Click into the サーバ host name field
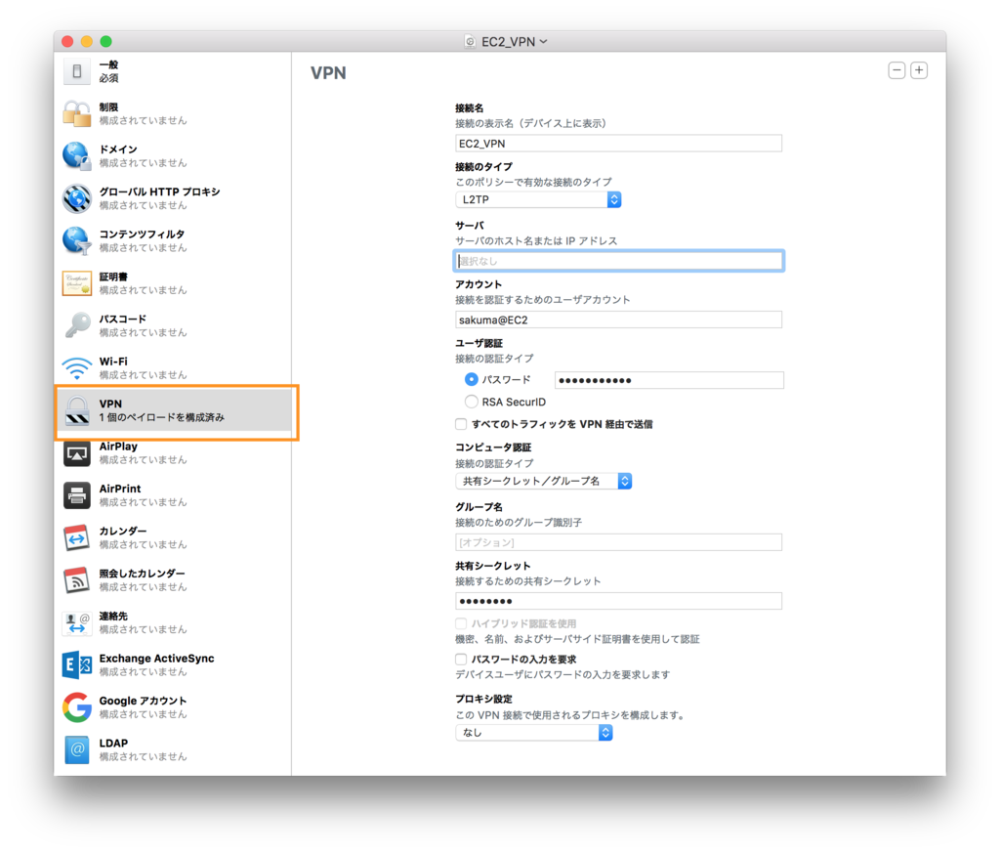The height and width of the screenshot is (853, 1000). tap(618, 260)
